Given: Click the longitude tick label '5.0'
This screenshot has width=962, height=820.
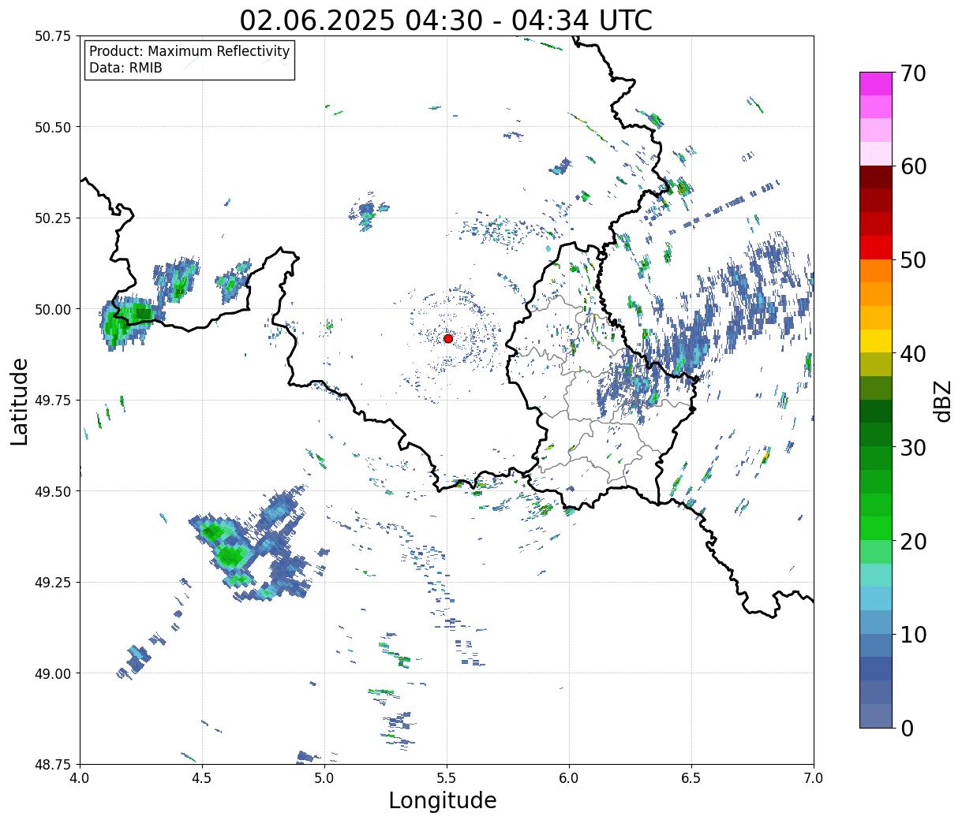Looking at the screenshot, I should [324, 778].
